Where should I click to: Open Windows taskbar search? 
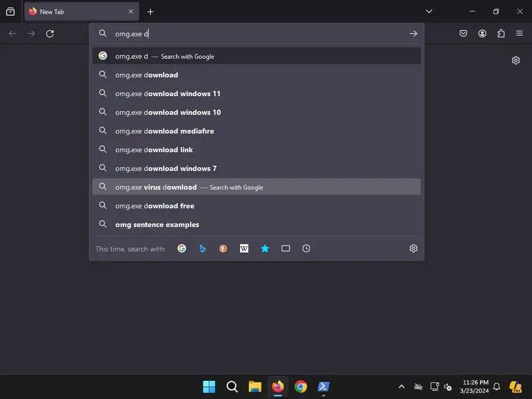[232, 387]
